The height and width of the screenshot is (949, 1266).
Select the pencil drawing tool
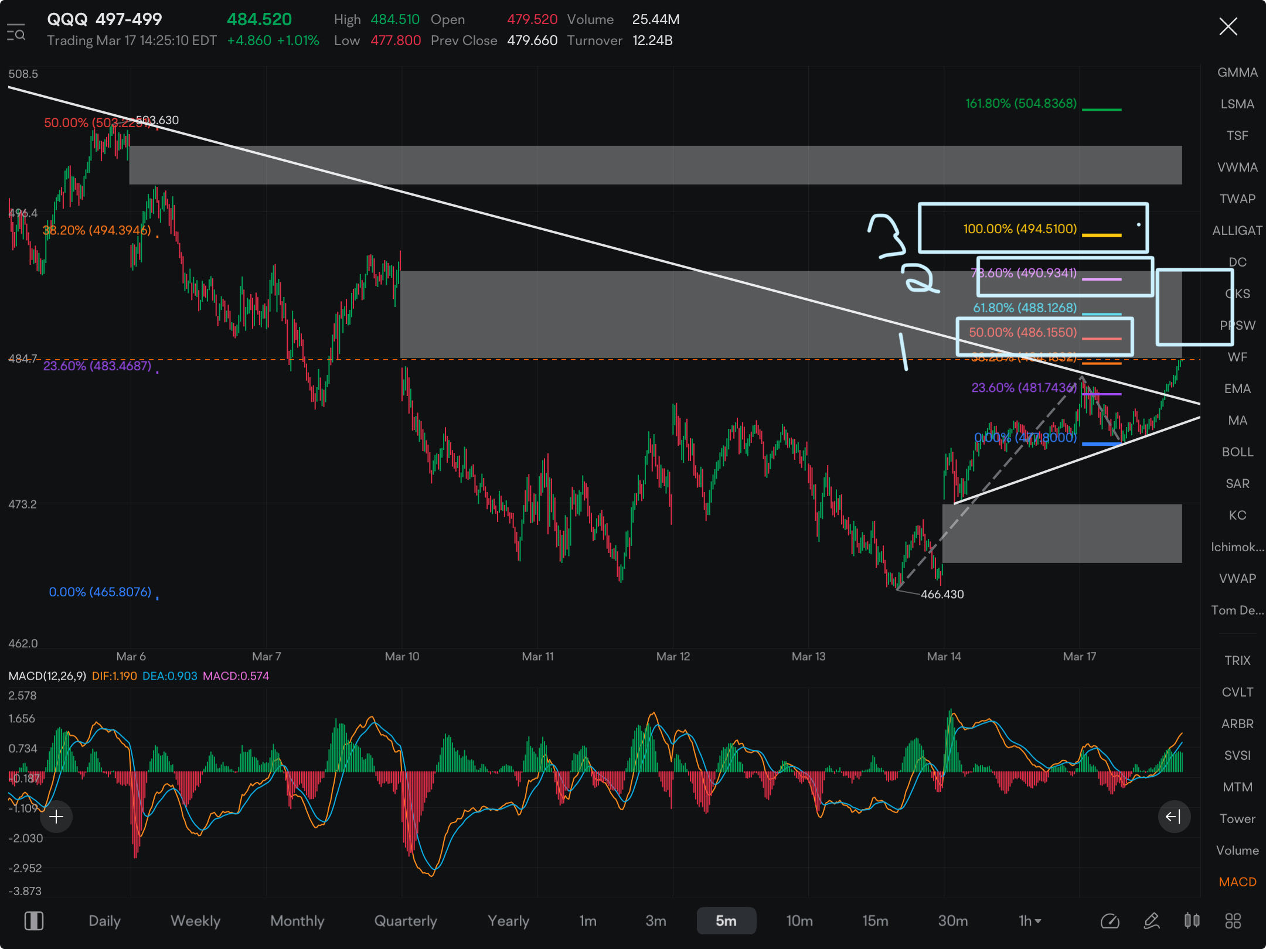(x=1152, y=921)
